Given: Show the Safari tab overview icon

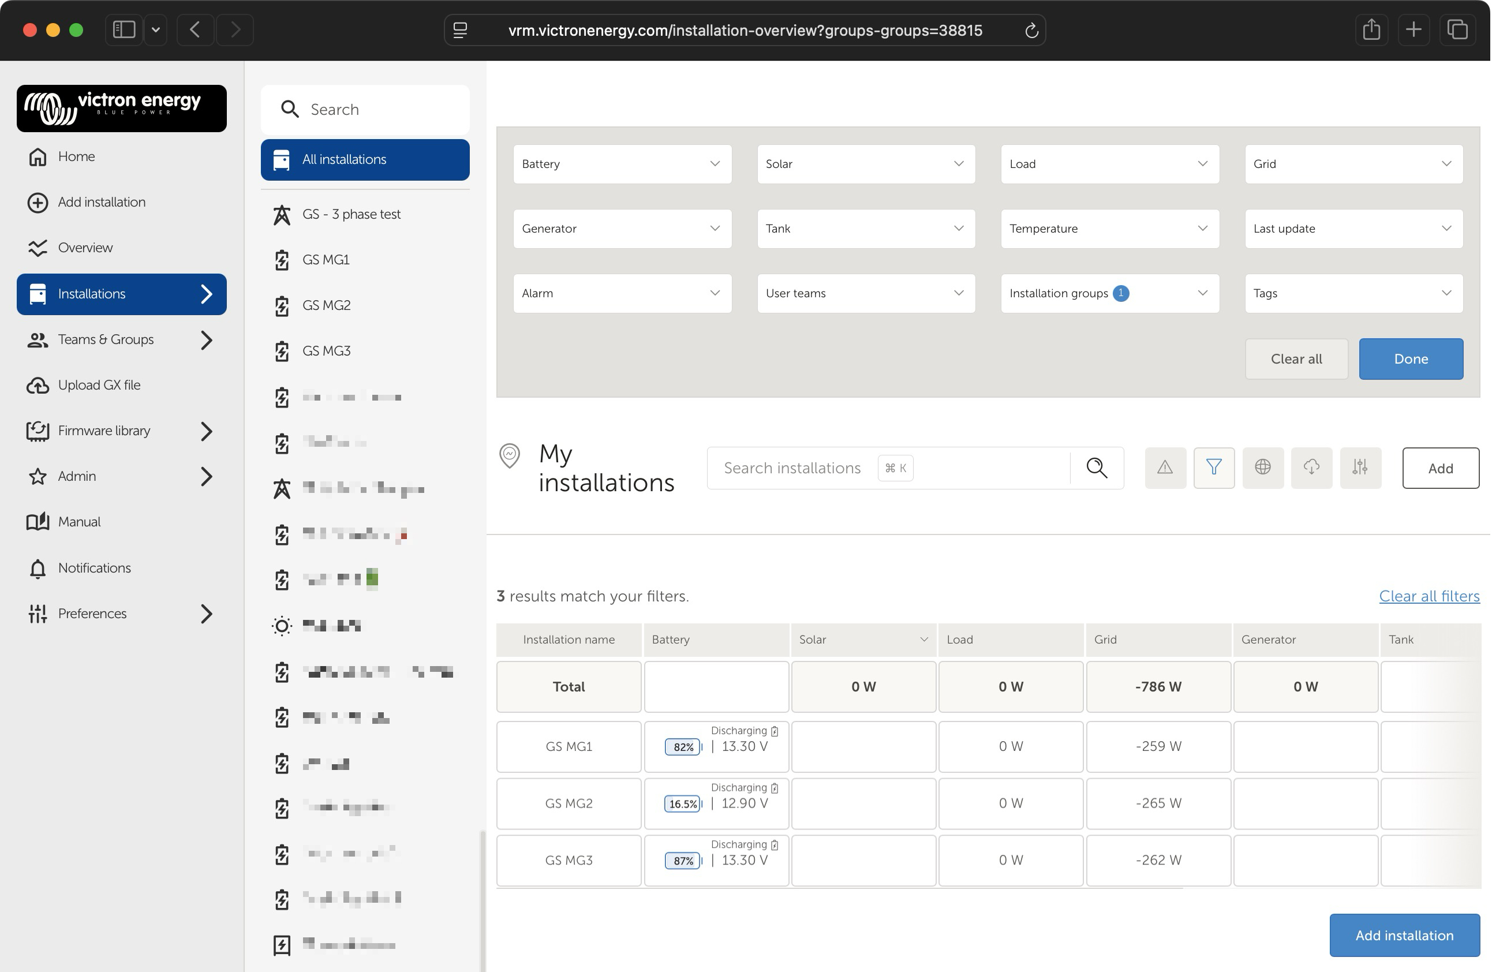Looking at the screenshot, I should (x=1457, y=29).
